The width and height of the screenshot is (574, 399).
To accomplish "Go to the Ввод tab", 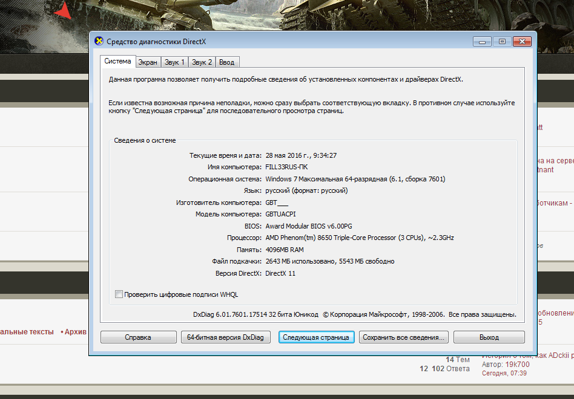I will [x=226, y=62].
